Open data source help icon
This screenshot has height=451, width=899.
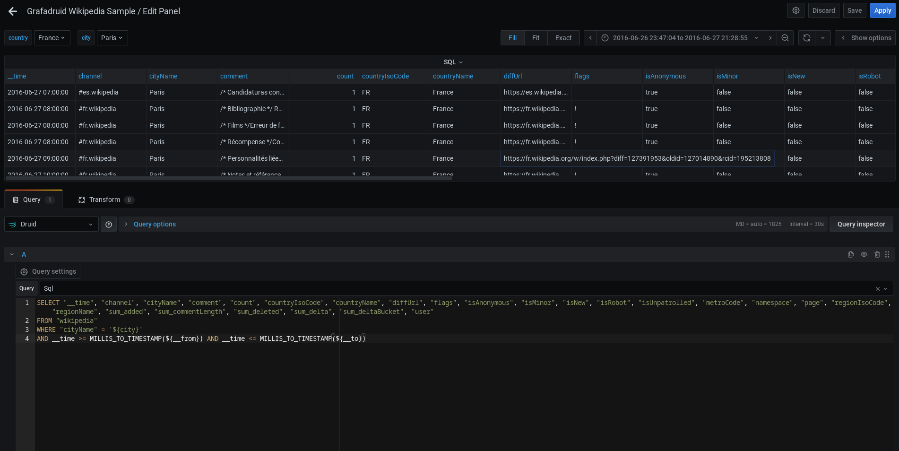(109, 224)
